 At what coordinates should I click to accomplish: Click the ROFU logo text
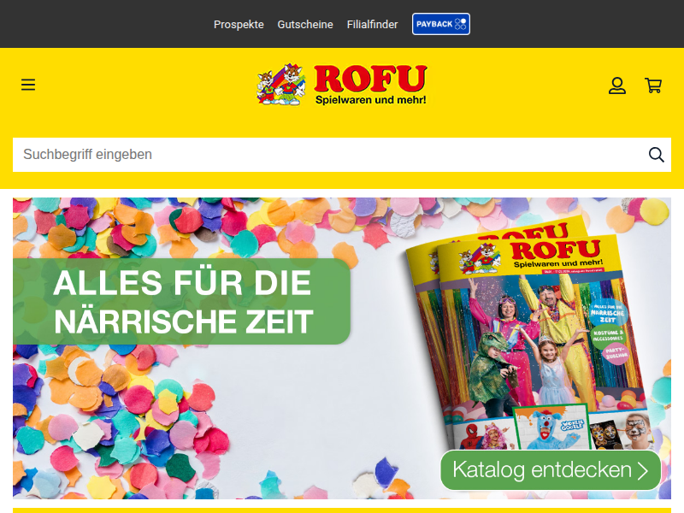coord(370,79)
